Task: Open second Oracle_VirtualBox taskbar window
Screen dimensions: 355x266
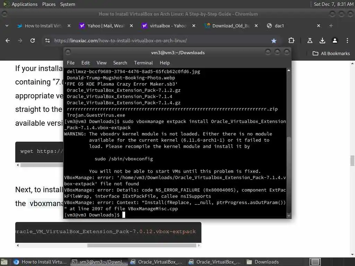Action: [x=215, y=262]
